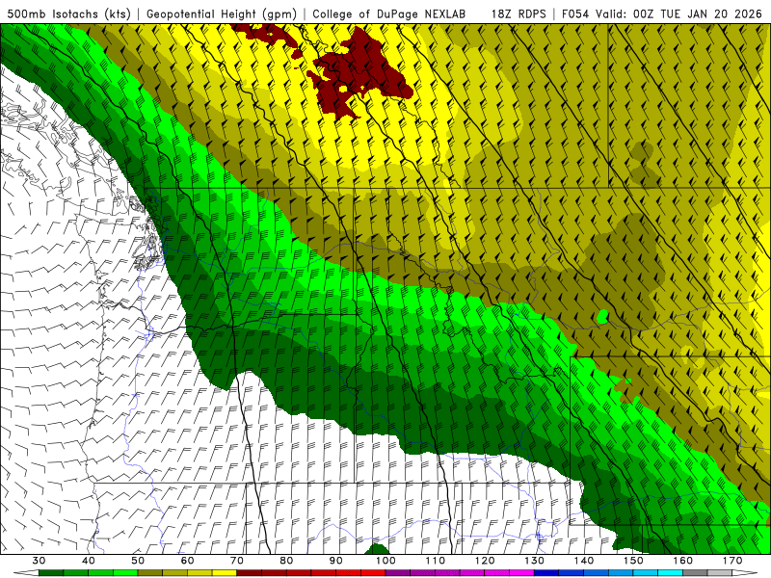Click the legend value "130"
This screenshot has width=771, height=578.
tap(534, 561)
